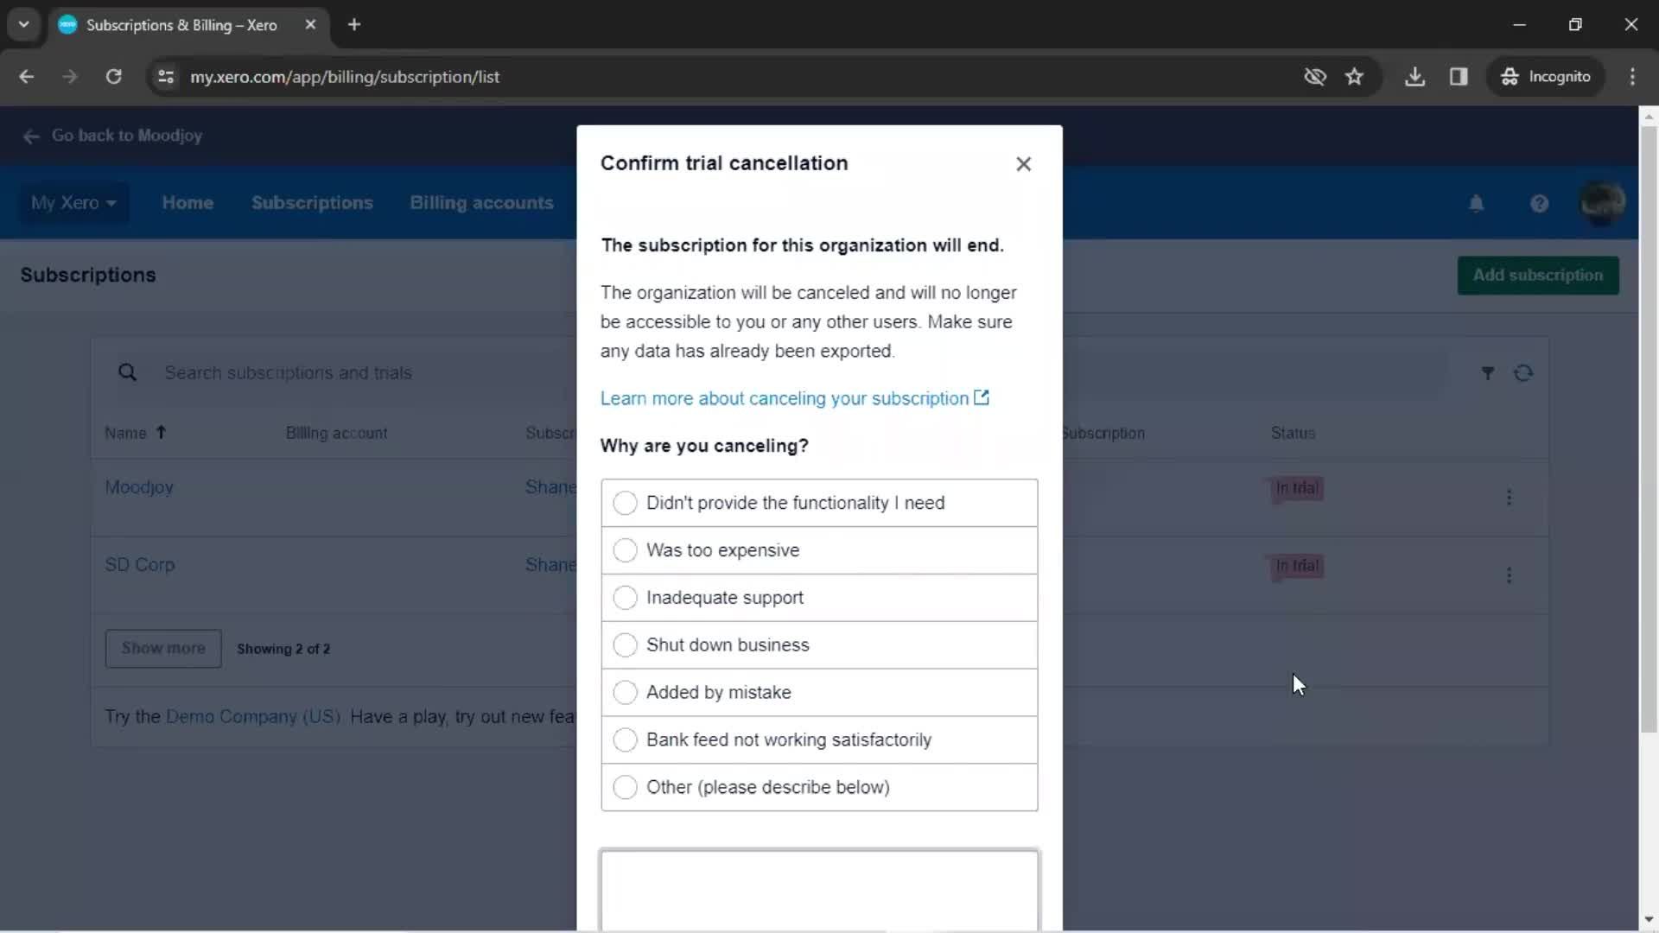Open the Billing accounts navigation item
This screenshot has width=1659, height=933.
tap(481, 203)
